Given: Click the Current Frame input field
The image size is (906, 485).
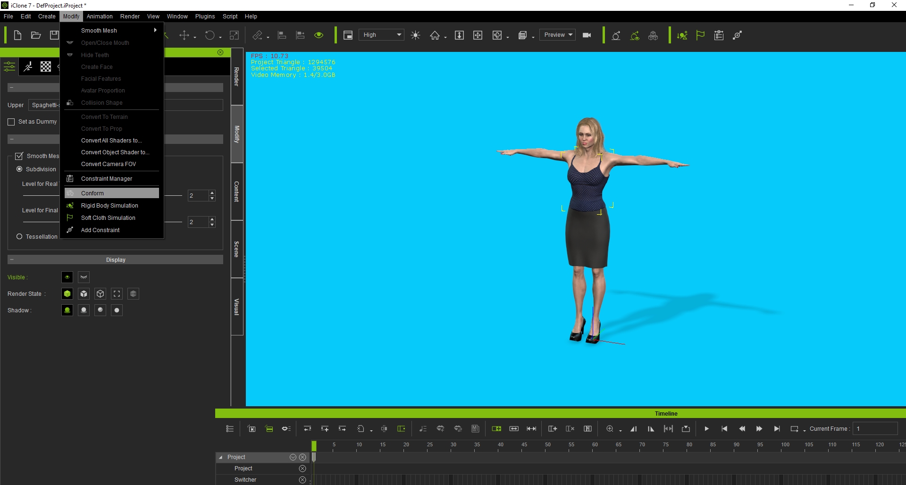Looking at the screenshot, I should coord(875,429).
